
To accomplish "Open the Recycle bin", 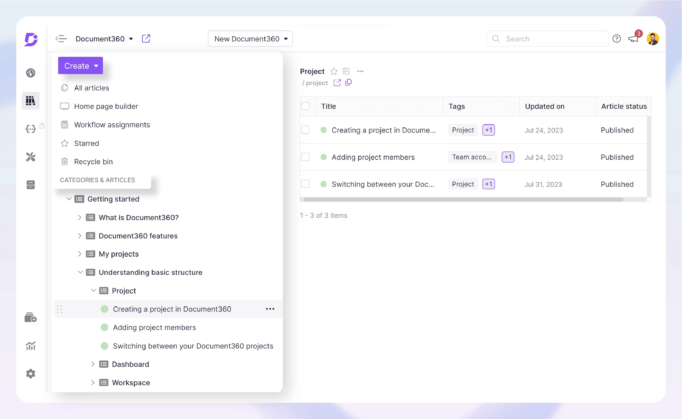I will pos(93,162).
